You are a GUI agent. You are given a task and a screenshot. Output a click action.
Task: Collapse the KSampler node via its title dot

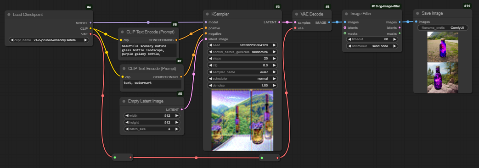point(207,14)
